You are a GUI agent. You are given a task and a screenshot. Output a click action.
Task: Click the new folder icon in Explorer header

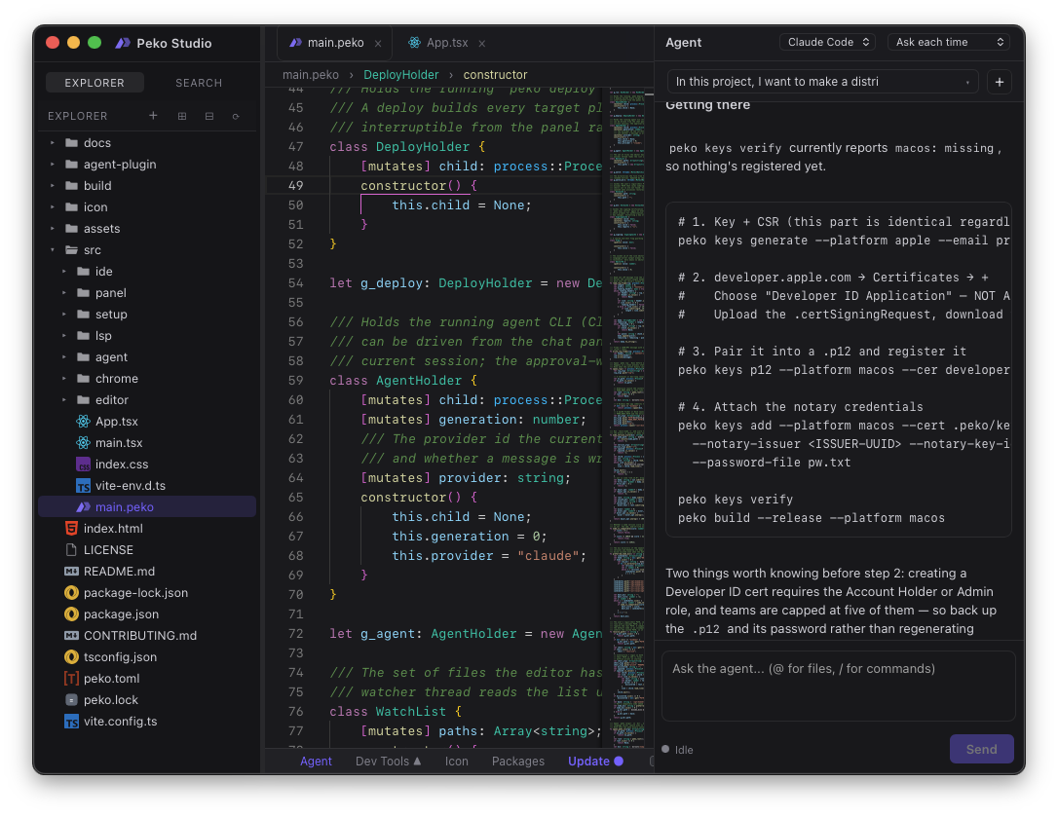182,116
